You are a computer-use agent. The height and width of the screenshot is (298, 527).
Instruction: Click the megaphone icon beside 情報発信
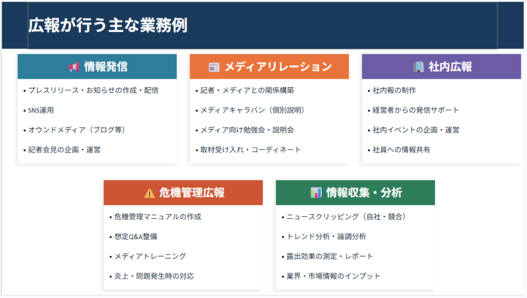point(74,67)
